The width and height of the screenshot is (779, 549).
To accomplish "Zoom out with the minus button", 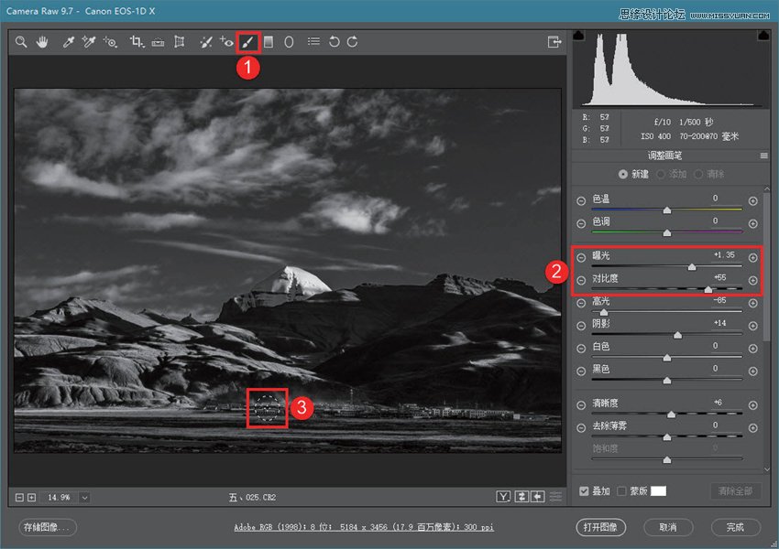I will pos(19,497).
